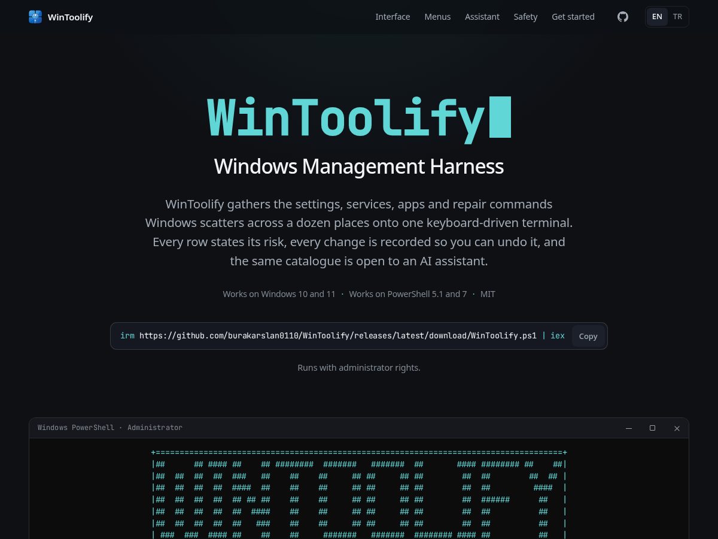718x539 pixels.
Task: Click the 'Windows PowerShell · Administrator' title text
Action: pos(110,428)
